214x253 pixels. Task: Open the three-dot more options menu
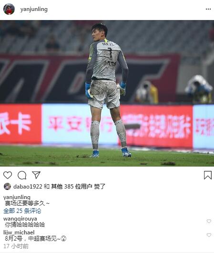[208, 9]
